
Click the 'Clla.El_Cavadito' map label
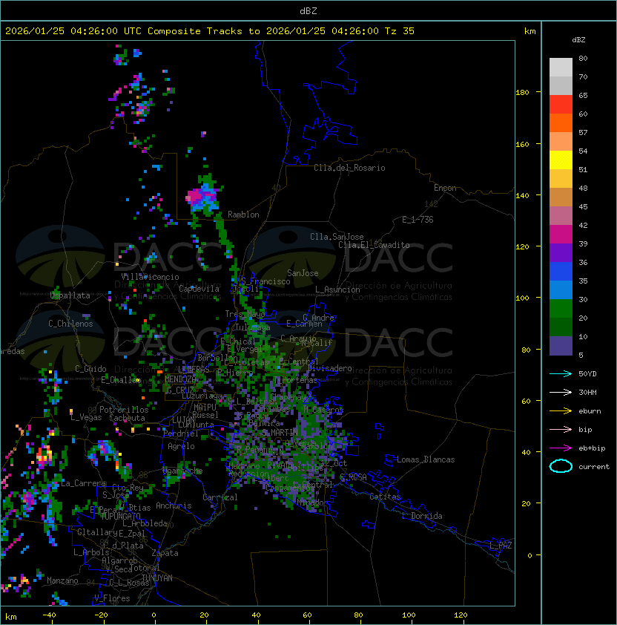(x=374, y=245)
